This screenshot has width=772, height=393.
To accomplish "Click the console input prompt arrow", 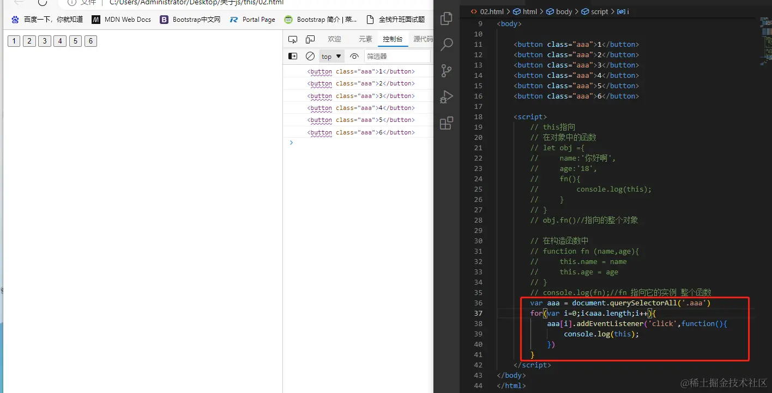I will click(291, 143).
